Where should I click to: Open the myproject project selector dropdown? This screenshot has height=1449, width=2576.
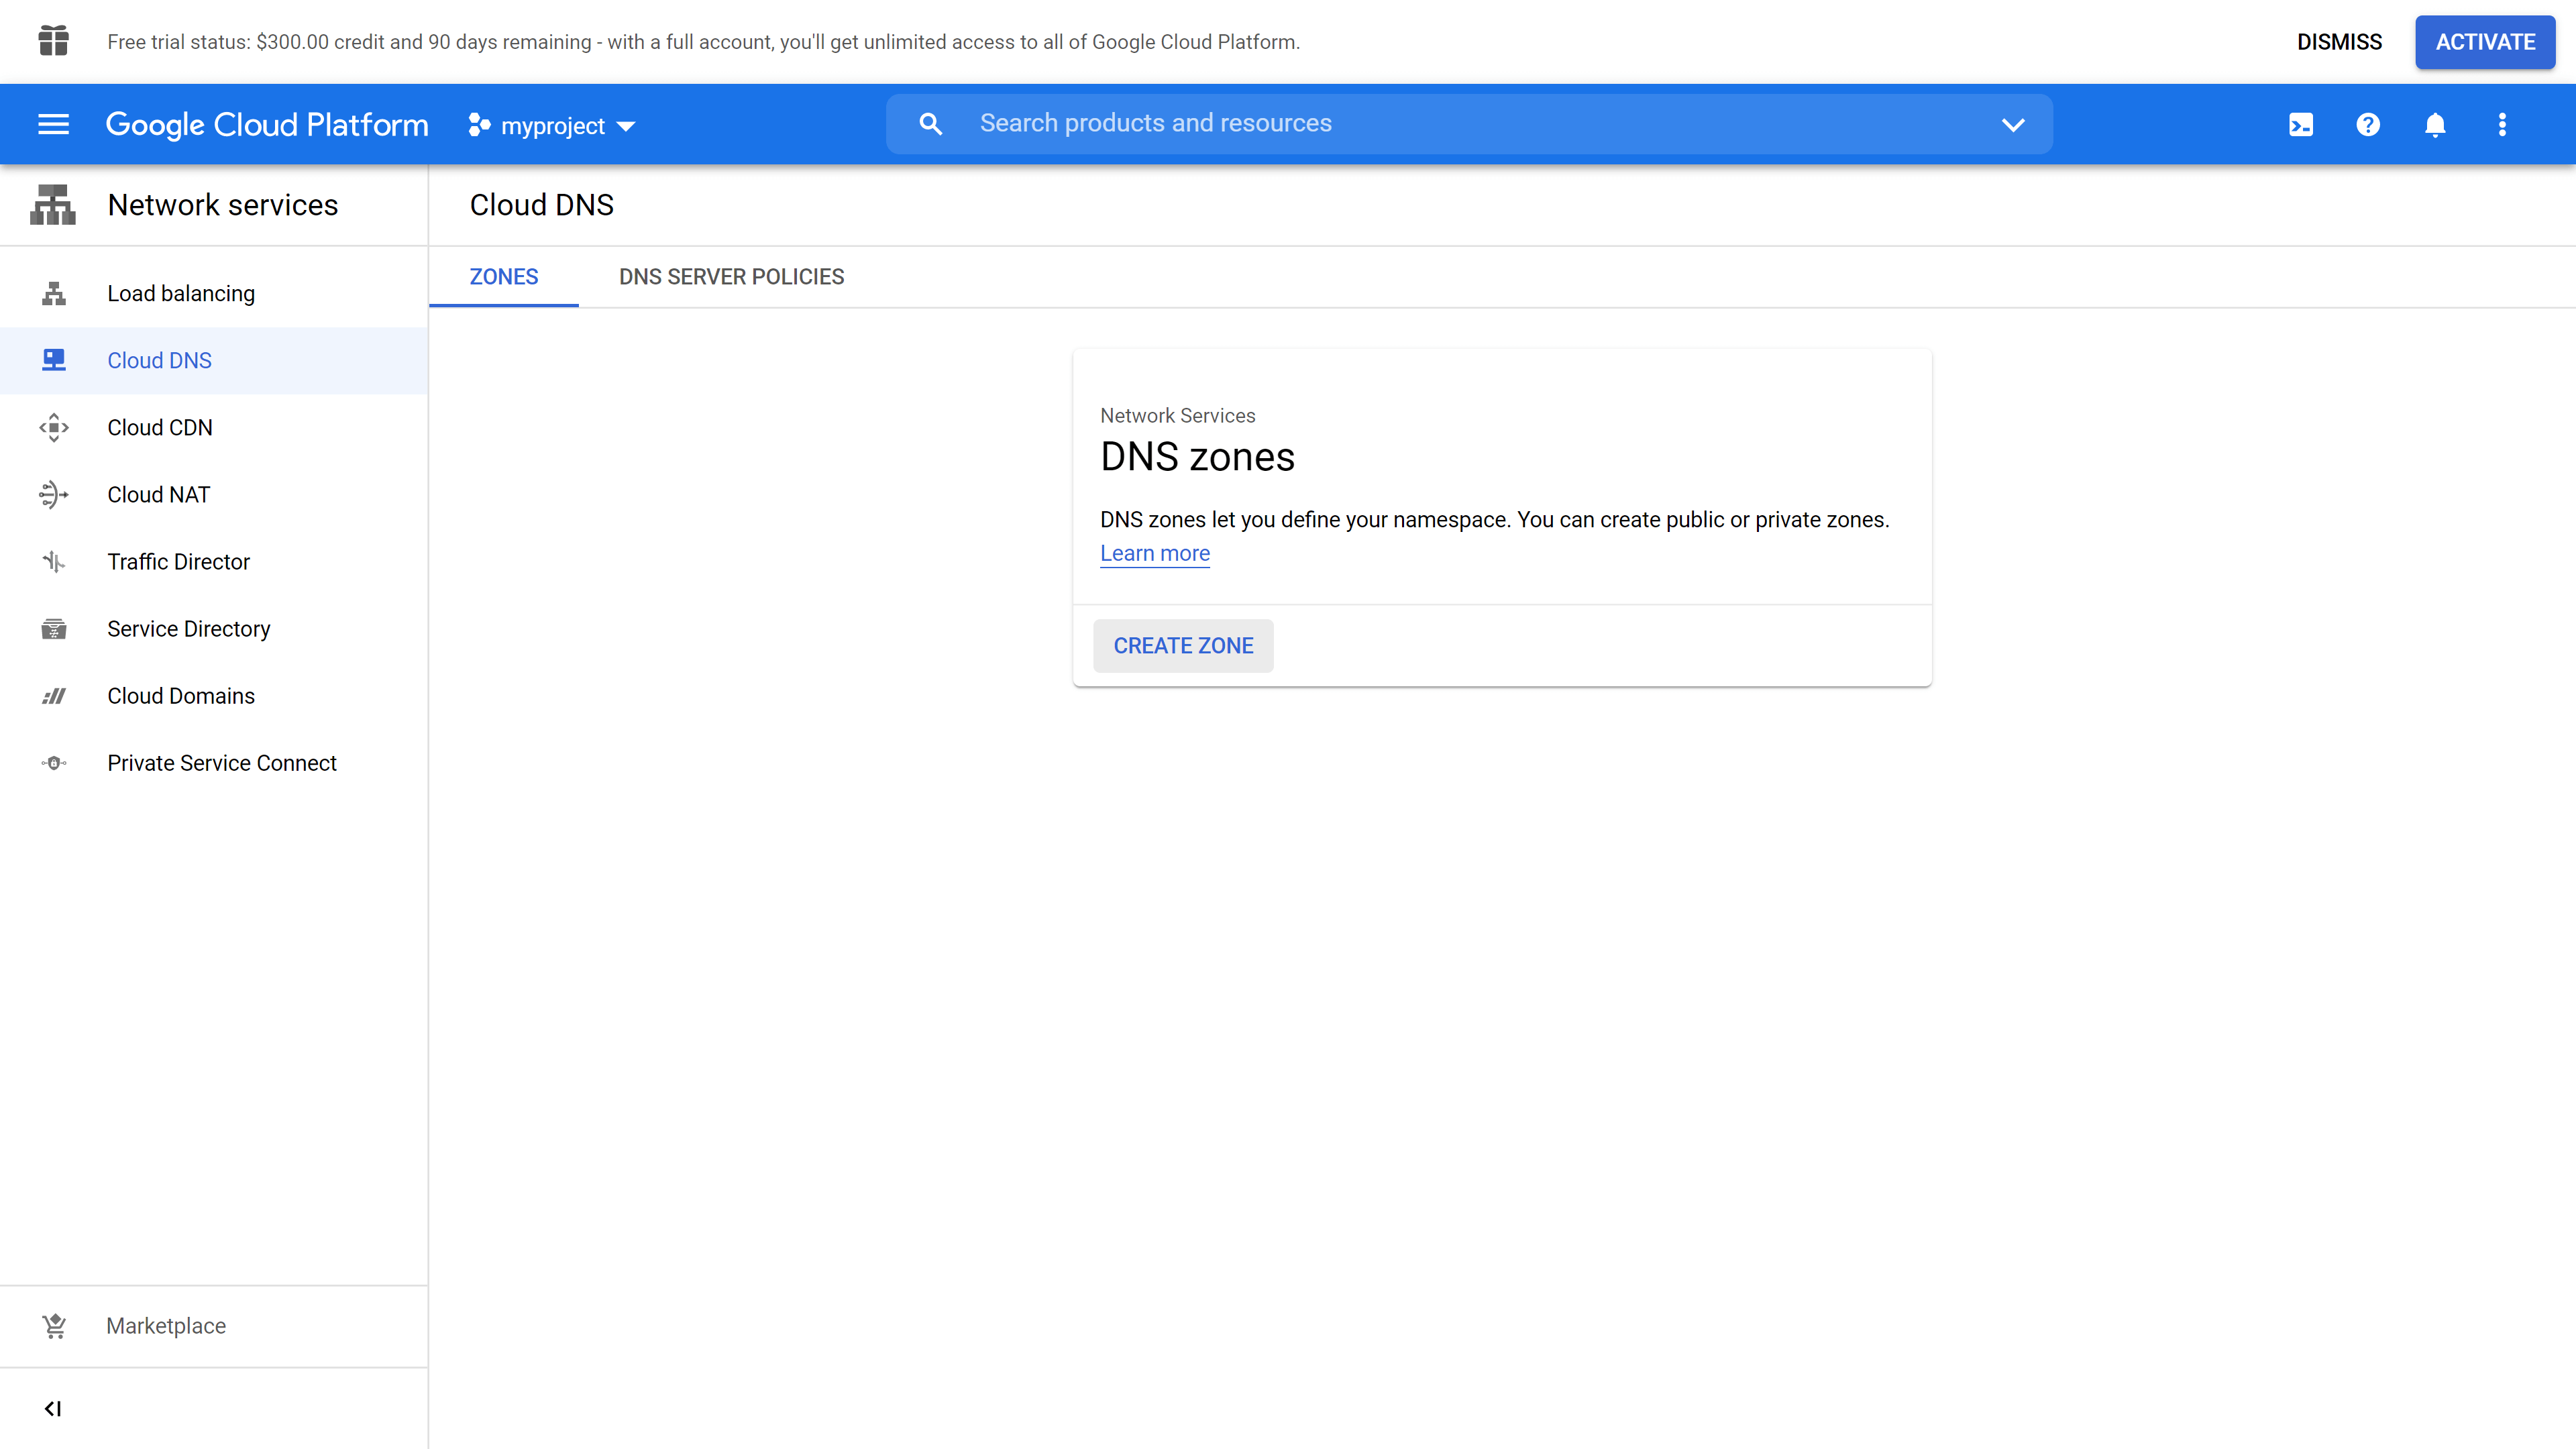click(x=552, y=126)
